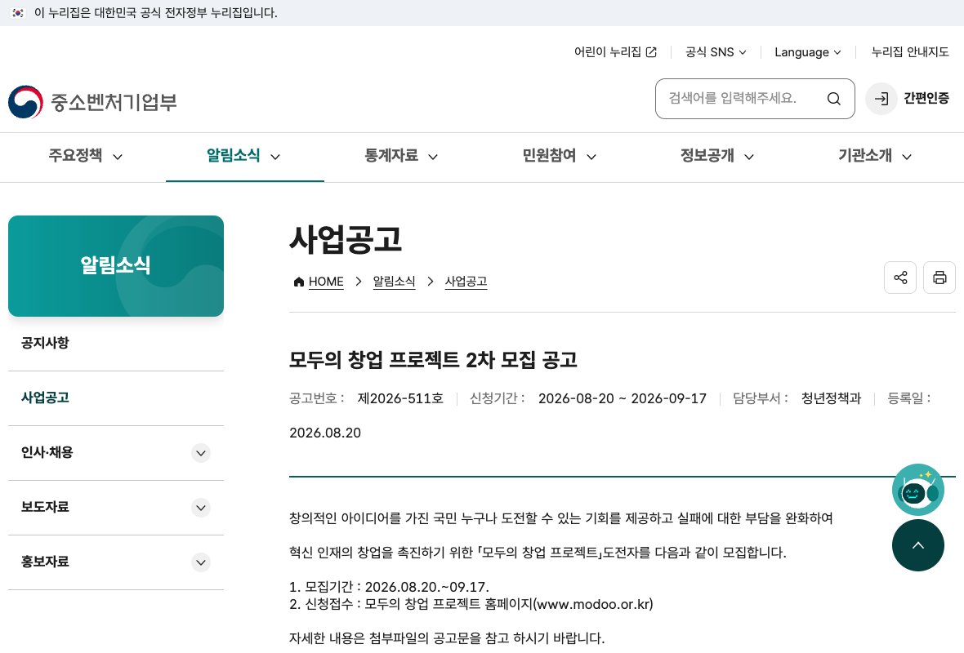Click the 사업공고 page heading
The height and width of the screenshot is (653, 964).
coord(346,240)
